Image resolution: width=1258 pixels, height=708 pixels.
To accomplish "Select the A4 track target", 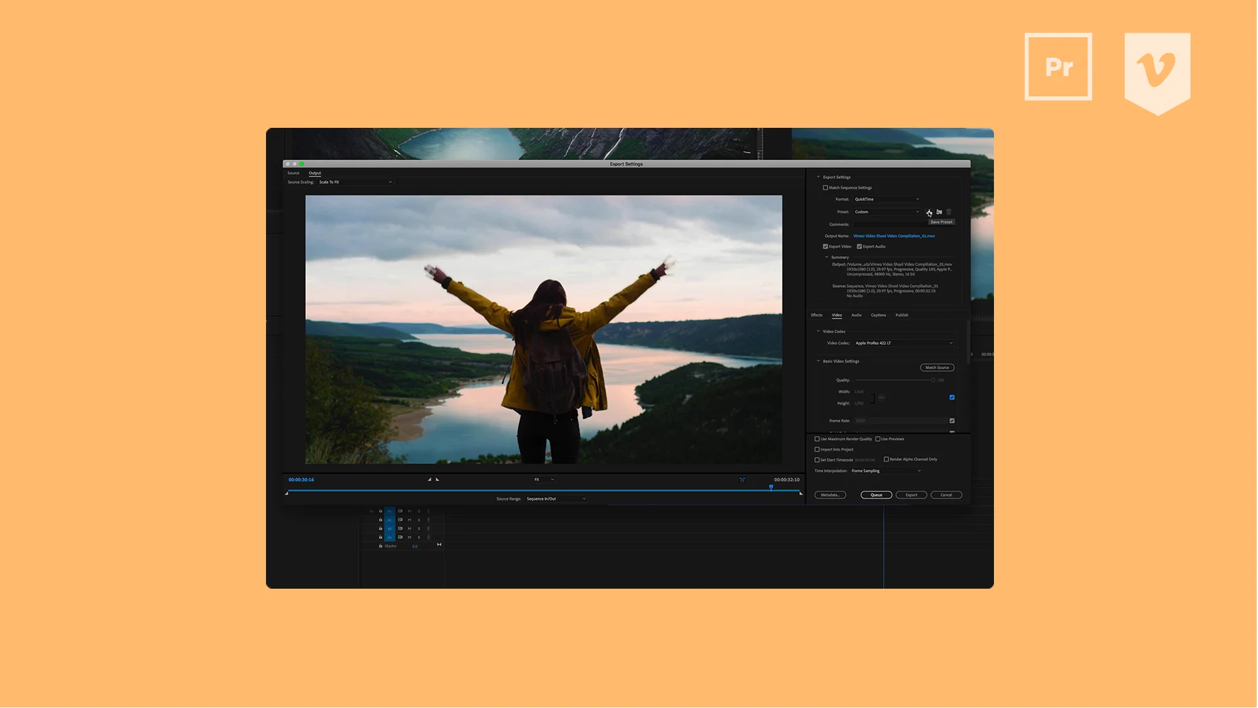I will point(390,538).
